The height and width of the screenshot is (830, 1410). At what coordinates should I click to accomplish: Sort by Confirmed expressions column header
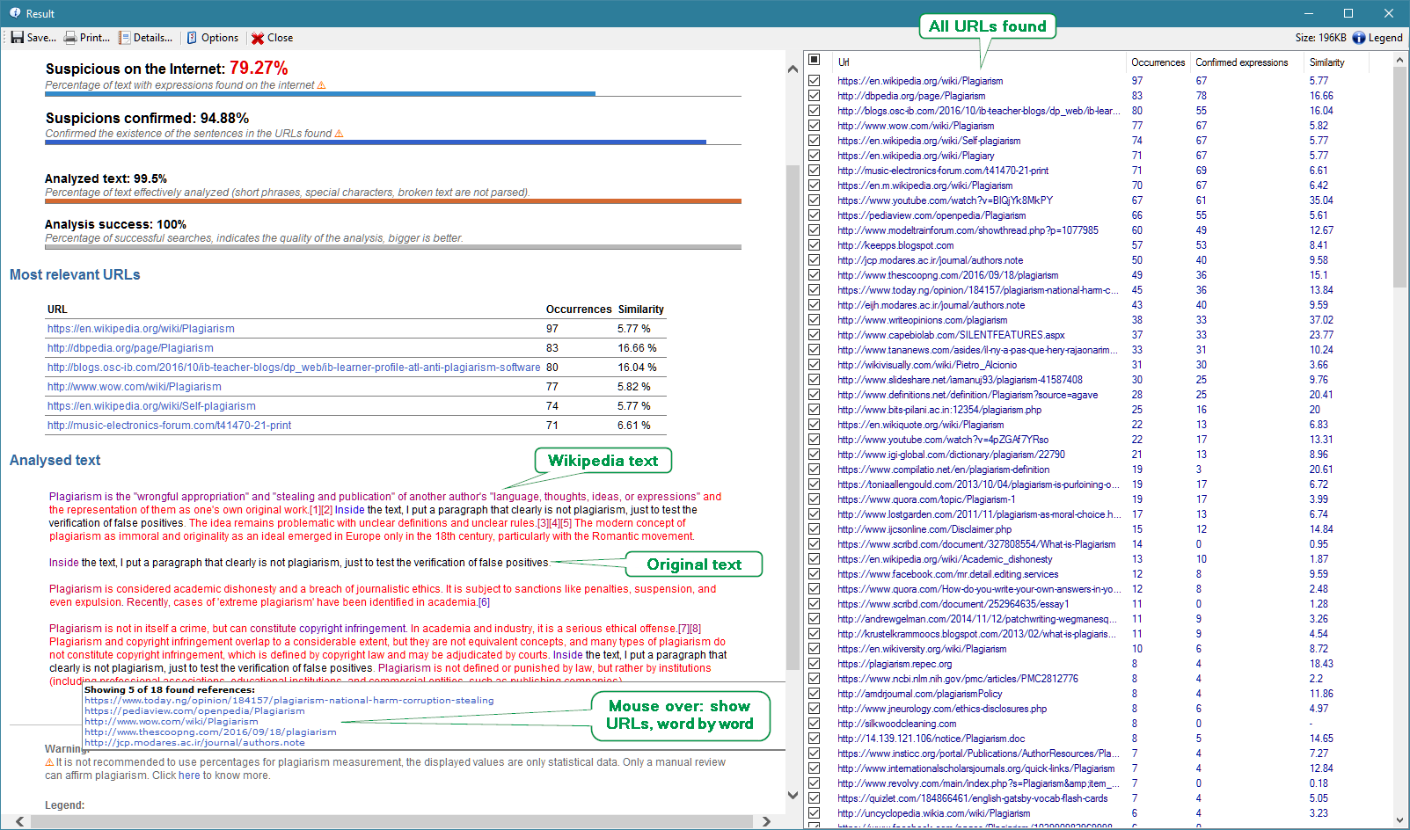pyautogui.click(x=1241, y=62)
